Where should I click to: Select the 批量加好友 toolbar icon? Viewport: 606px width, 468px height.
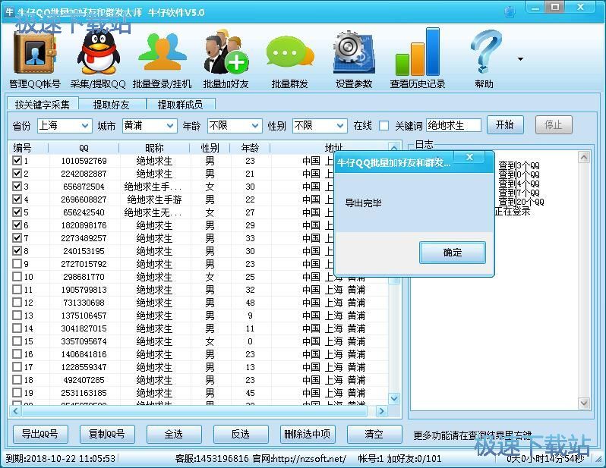(226, 52)
